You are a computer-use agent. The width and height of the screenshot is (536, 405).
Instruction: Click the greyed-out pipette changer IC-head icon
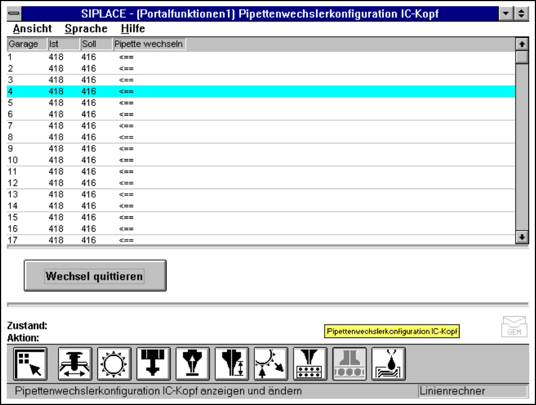[348, 364]
